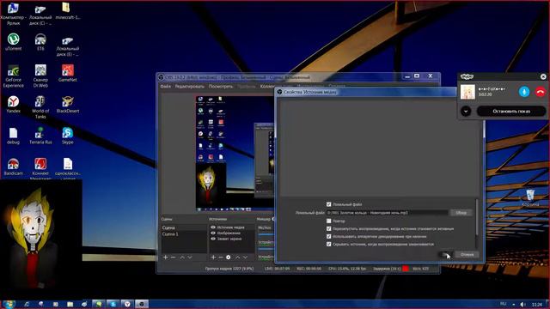The image size is (550, 309).
Task: Add a new scene with plus icon
Action: [x=165, y=257]
